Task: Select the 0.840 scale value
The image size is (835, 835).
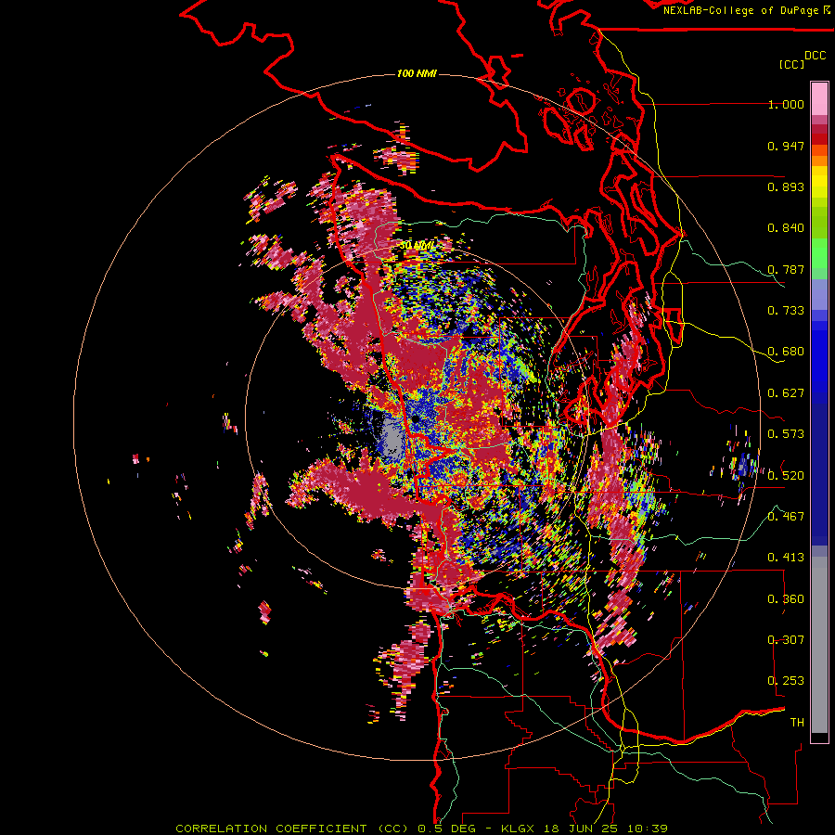Action: click(786, 228)
